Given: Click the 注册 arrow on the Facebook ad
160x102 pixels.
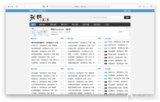Looking at the screenshot, I should [121, 32].
